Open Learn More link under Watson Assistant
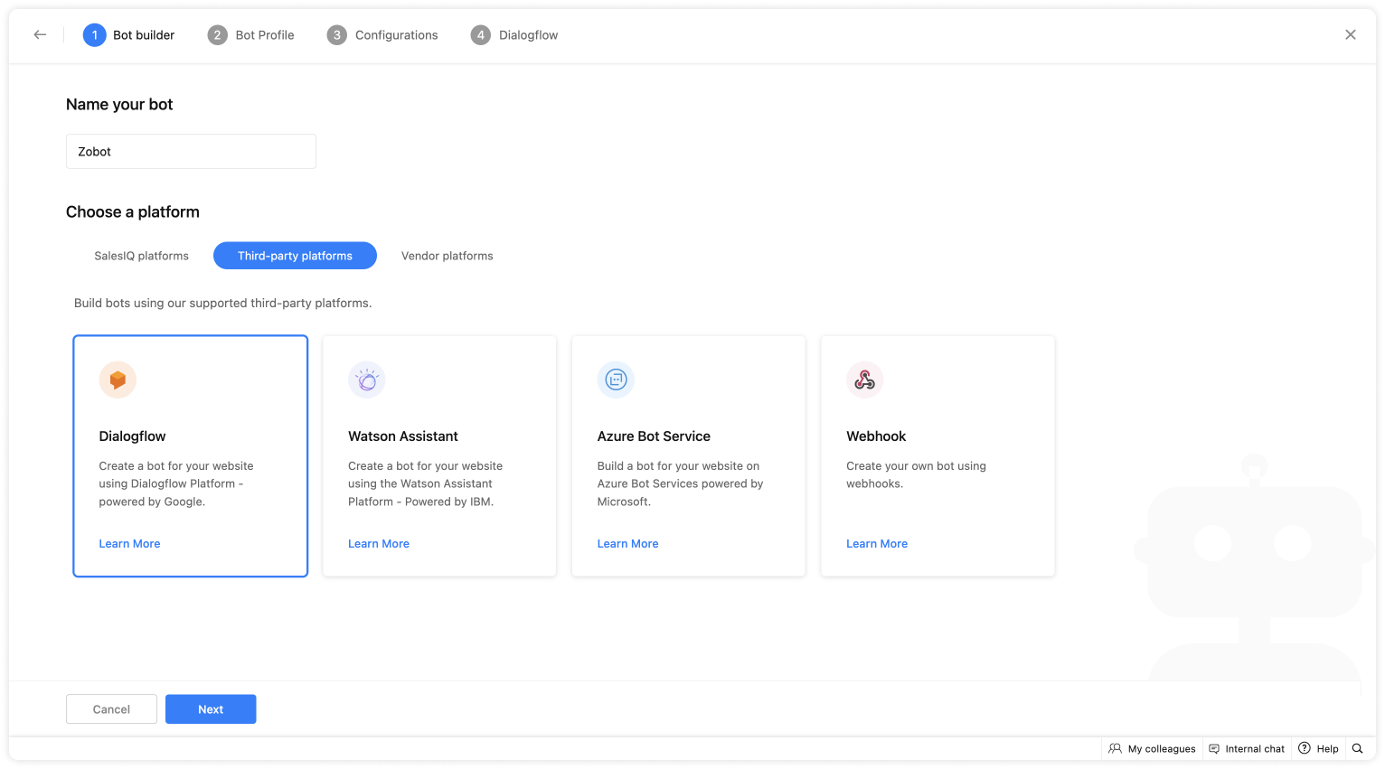 pyautogui.click(x=379, y=543)
